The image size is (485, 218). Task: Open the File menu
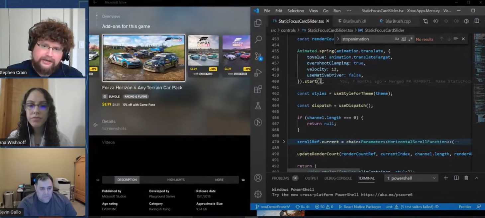click(x=267, y=11)
